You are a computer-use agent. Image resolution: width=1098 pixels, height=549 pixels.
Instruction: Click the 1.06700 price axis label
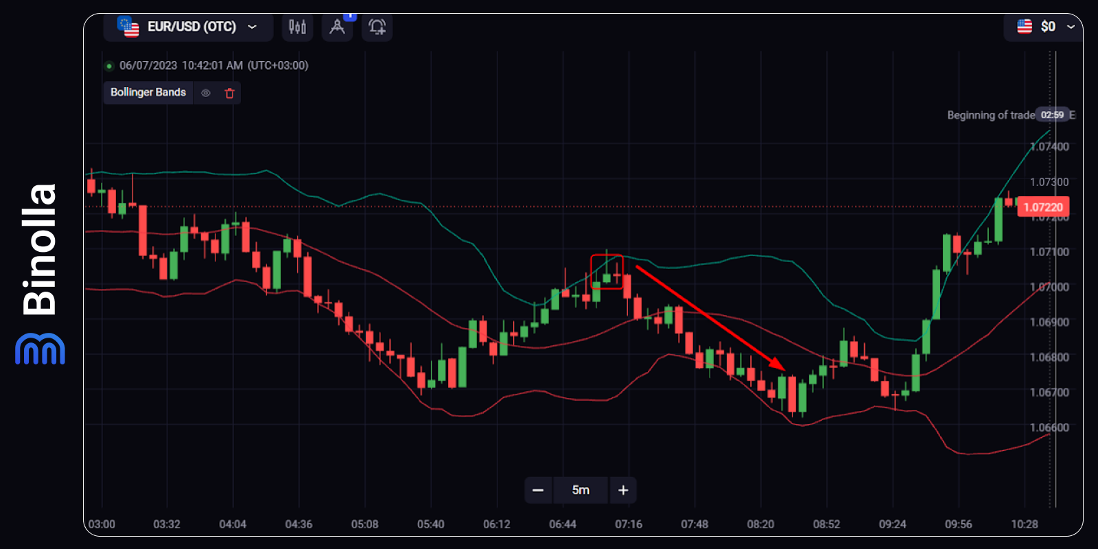[1049, 393]
